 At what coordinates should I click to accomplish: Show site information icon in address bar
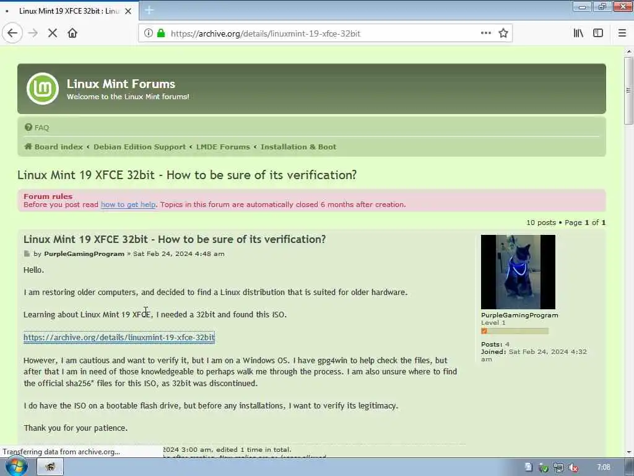click(149, 33)
